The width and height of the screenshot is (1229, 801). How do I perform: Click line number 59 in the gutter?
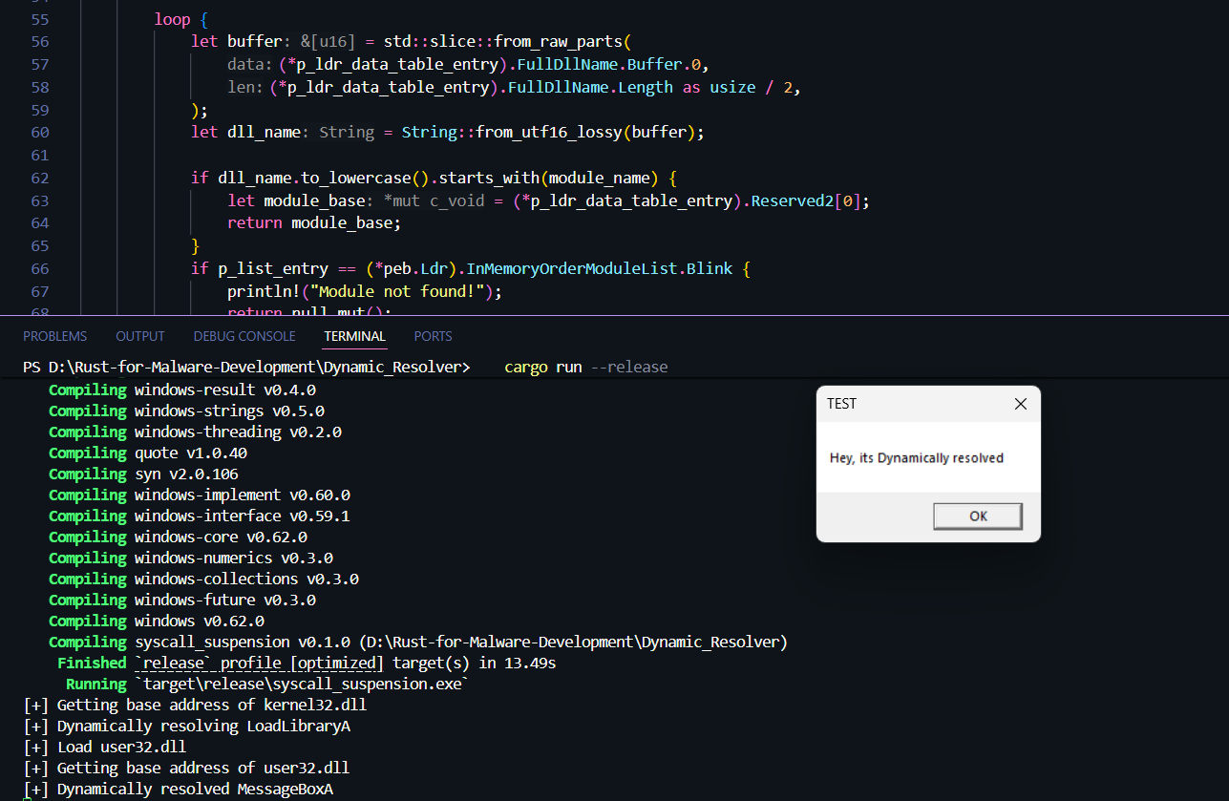pos(39,110)
